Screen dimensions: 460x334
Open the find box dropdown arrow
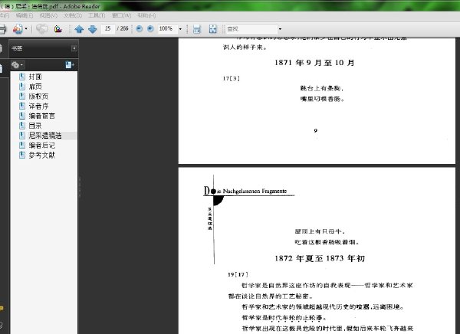[280, 29]
